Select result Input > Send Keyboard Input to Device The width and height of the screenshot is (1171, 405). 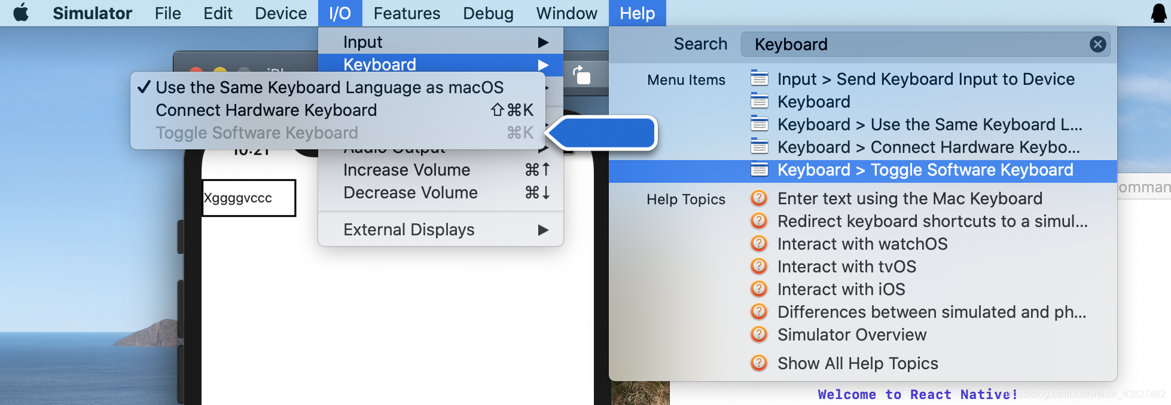(926, 79)
